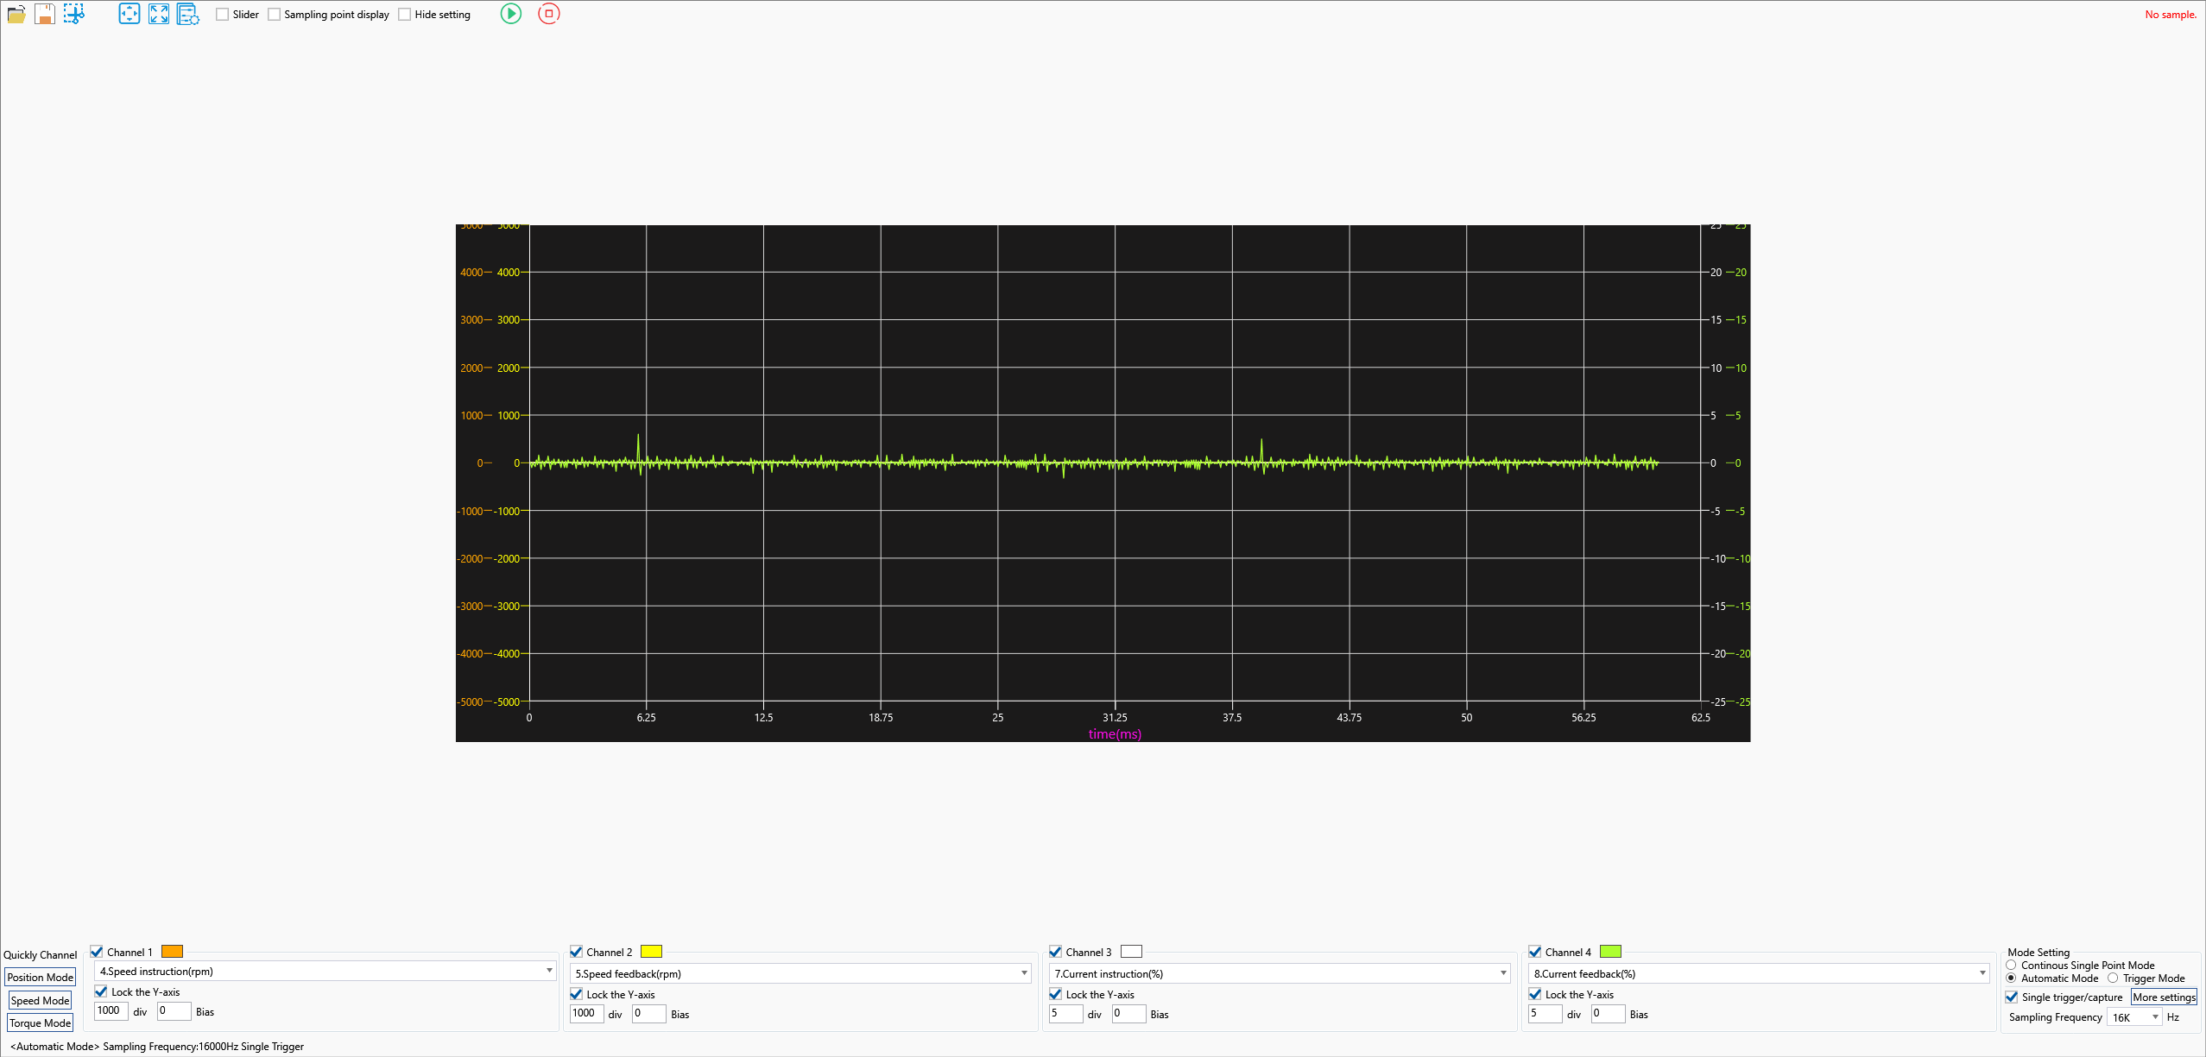
Task: Switch to Position Mode quick channel
Action: pyautogui.click(x=41, y=977)
